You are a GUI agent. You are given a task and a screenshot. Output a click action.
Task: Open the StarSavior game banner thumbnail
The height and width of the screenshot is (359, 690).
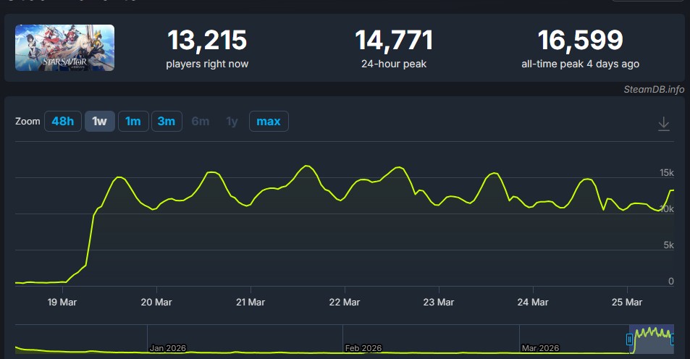tap(64, 48)
